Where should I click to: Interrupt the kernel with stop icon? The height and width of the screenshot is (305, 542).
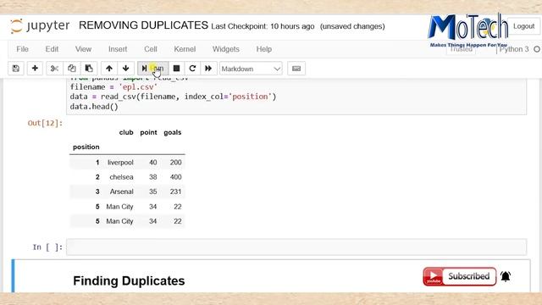tap(176, 69)
